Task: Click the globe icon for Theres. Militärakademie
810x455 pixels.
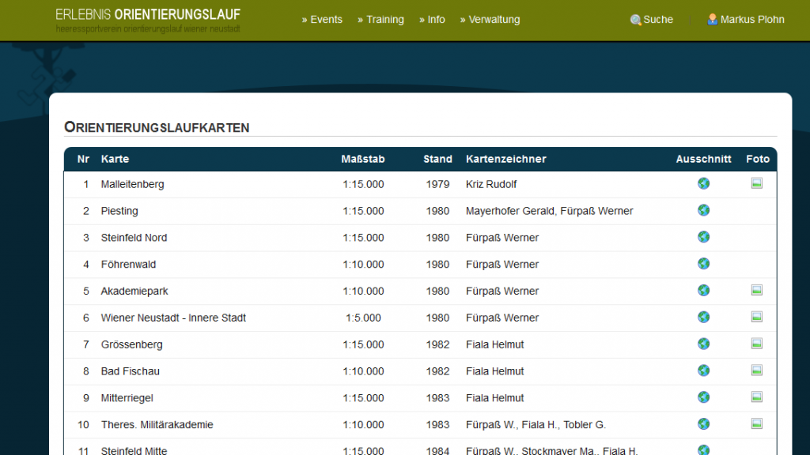Action: tap(703, 424)
